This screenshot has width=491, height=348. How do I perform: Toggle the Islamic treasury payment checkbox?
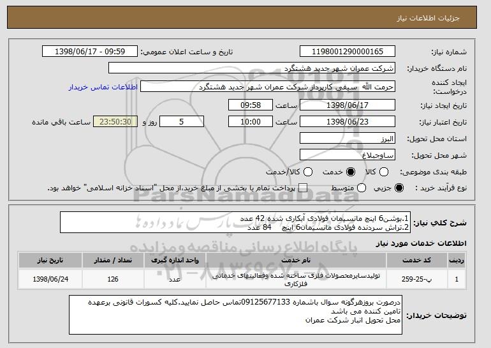[302, 188]
